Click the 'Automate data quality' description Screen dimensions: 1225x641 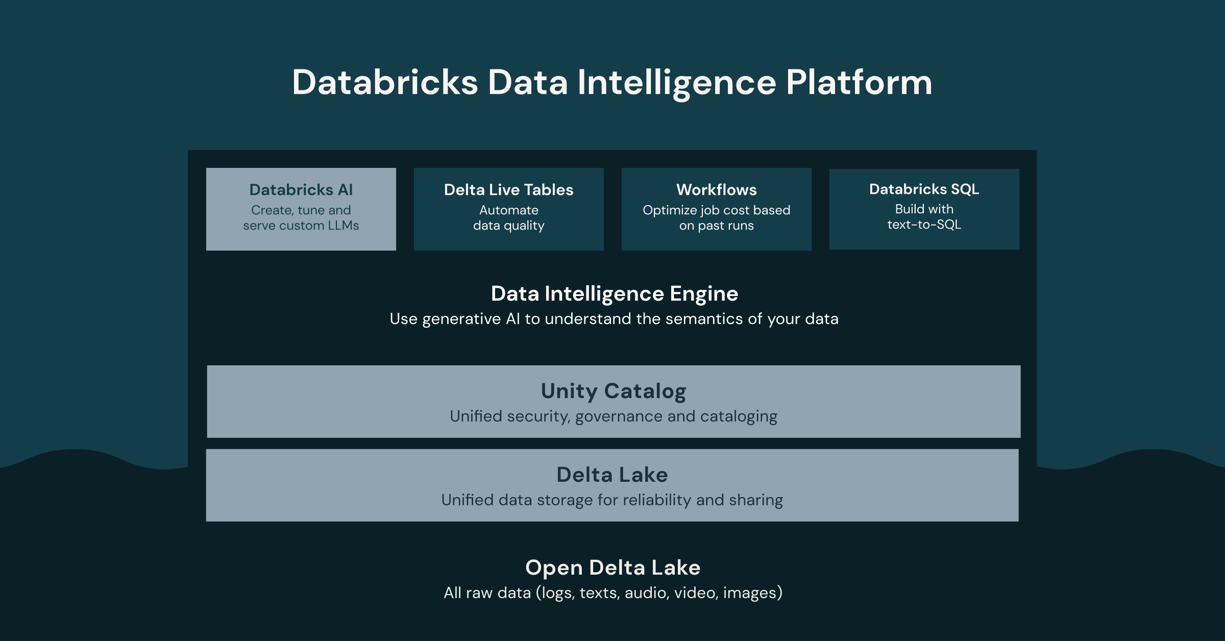[x=508, y=218]
